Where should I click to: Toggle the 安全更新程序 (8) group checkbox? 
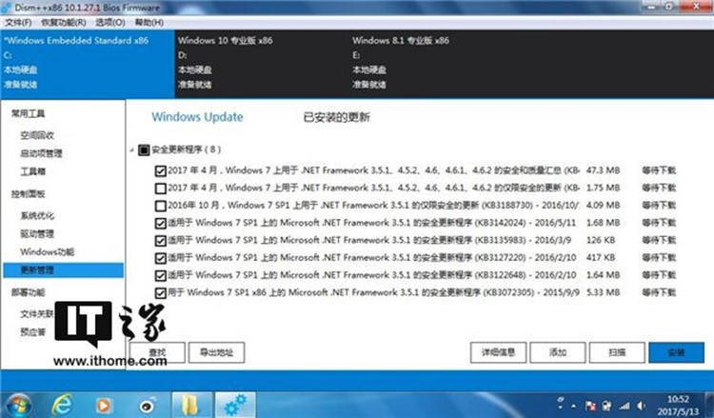click(144, 149)
